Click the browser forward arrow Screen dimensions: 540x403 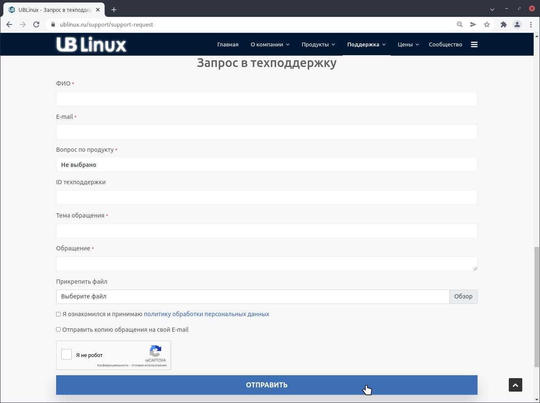pos(23,24)
